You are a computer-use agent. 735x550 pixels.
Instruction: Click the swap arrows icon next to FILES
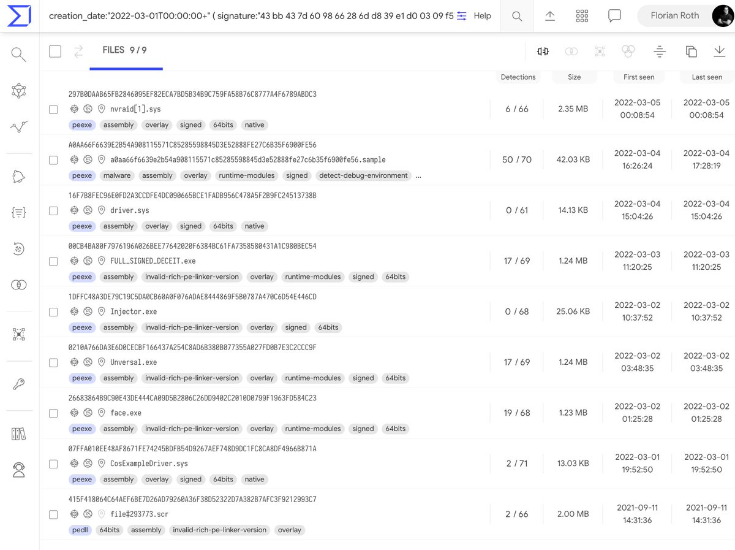[x=78, y=52]
